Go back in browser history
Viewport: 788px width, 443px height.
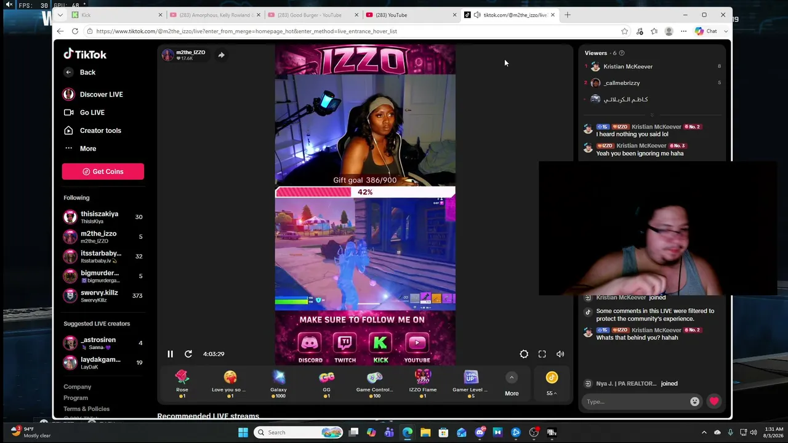point(60,31)
